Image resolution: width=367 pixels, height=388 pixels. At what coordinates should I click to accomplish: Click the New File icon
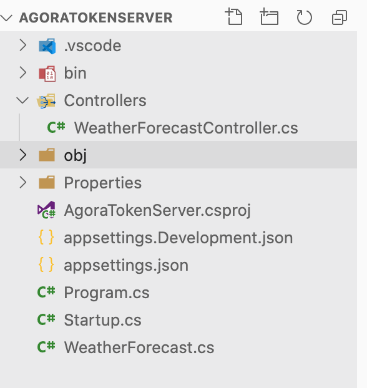click(234, 17)
